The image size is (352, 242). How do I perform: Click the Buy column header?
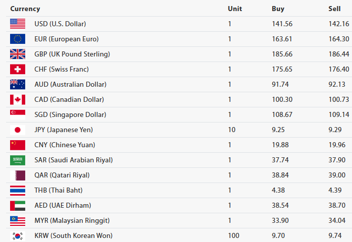(x=278, y=9)
